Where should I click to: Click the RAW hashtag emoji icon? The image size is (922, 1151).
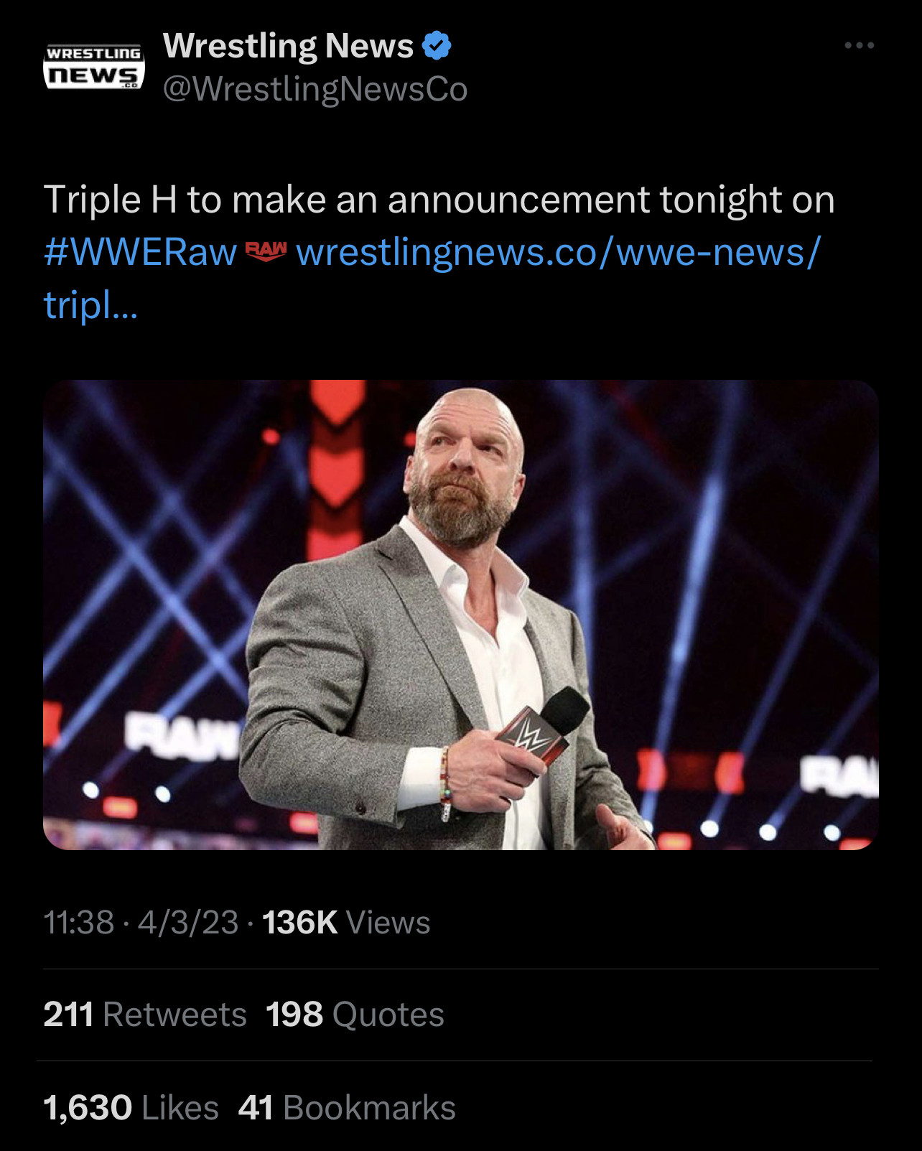coord(266,251)
